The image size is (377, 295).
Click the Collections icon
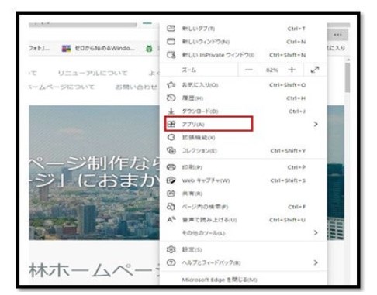pos(171,150)
